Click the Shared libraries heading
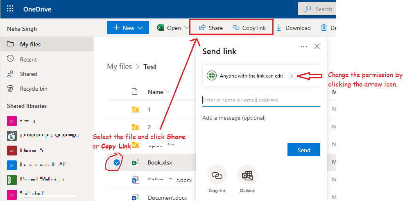The image size is (405, 201). tap(27, 106)
